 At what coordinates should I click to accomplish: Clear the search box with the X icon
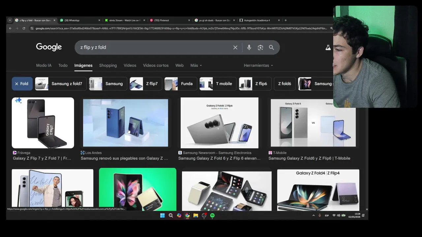(x=235, y=47)
